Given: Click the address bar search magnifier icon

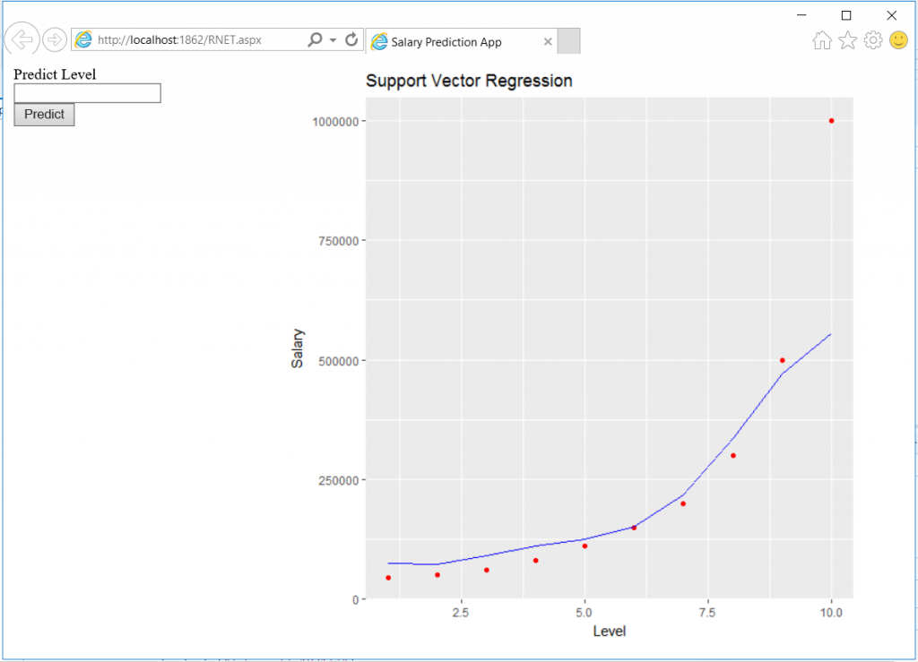Looking at the screenshot, I should click(315, 39).
